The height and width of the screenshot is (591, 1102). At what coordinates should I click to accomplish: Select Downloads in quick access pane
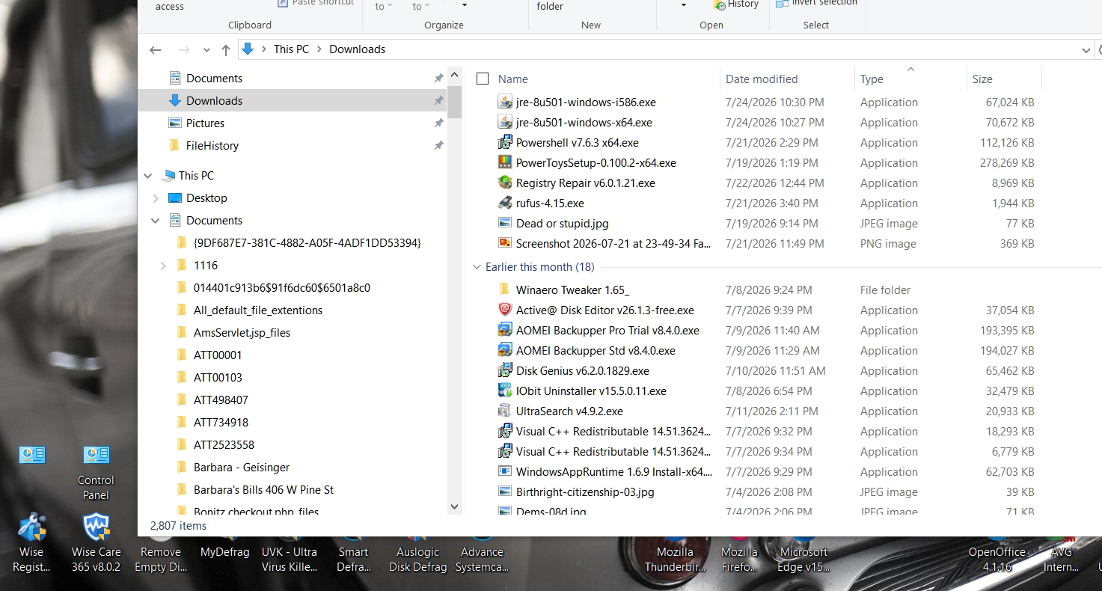click(x=293, y=100)
